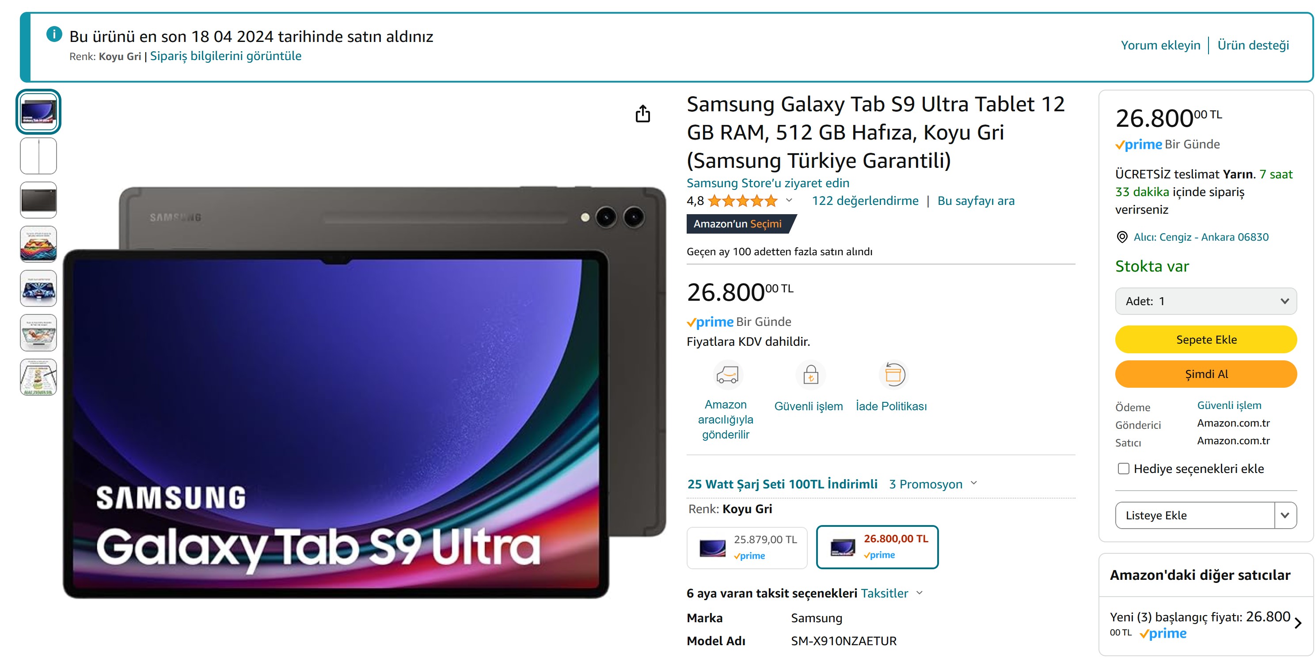Image resolution: width=1315 pixels, height=658 pixels.
Task: Select the tablet back view thumbnail
Action: (x=38, y=200)
